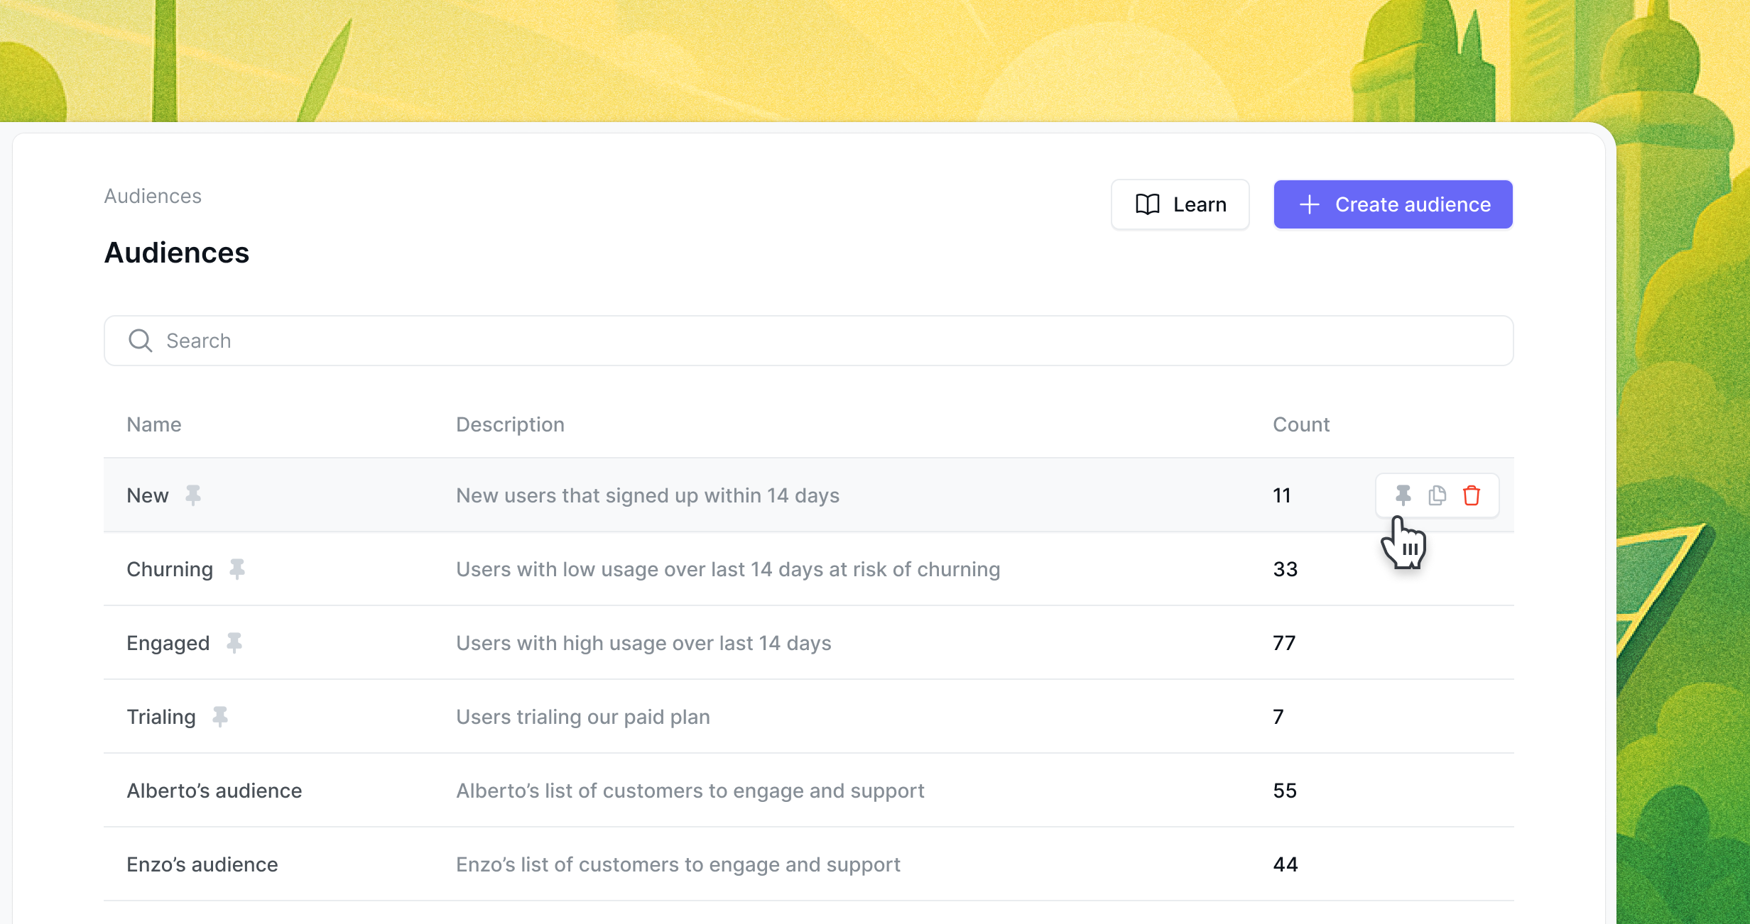1750x924 pixels.
Task: Click the pin icon in the New row actions
Action: pyautogui.click(x=1403, y=495)
